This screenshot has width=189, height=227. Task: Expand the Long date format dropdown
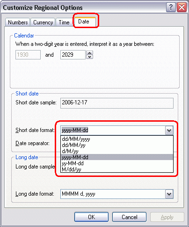pyautogui.click(x=169, y=194)
